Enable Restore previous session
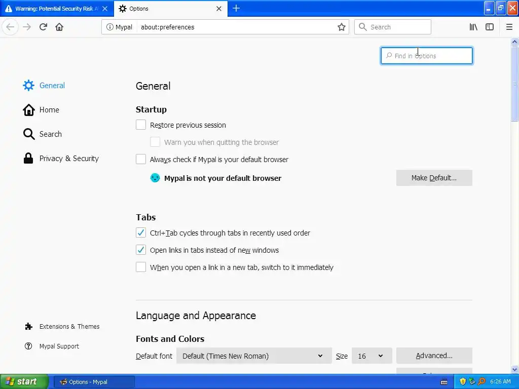Viewport: 519px width, 389px height. (141, 125)
